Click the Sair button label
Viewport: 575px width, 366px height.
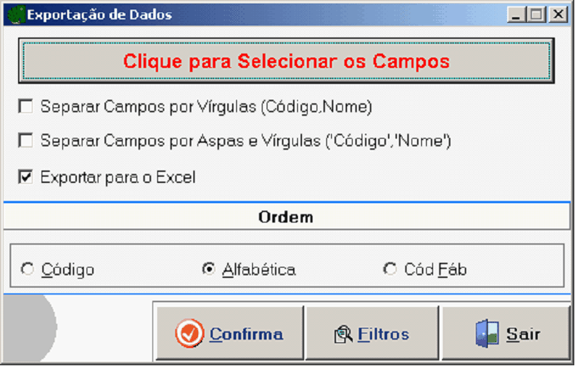click(x=523, y=334)
